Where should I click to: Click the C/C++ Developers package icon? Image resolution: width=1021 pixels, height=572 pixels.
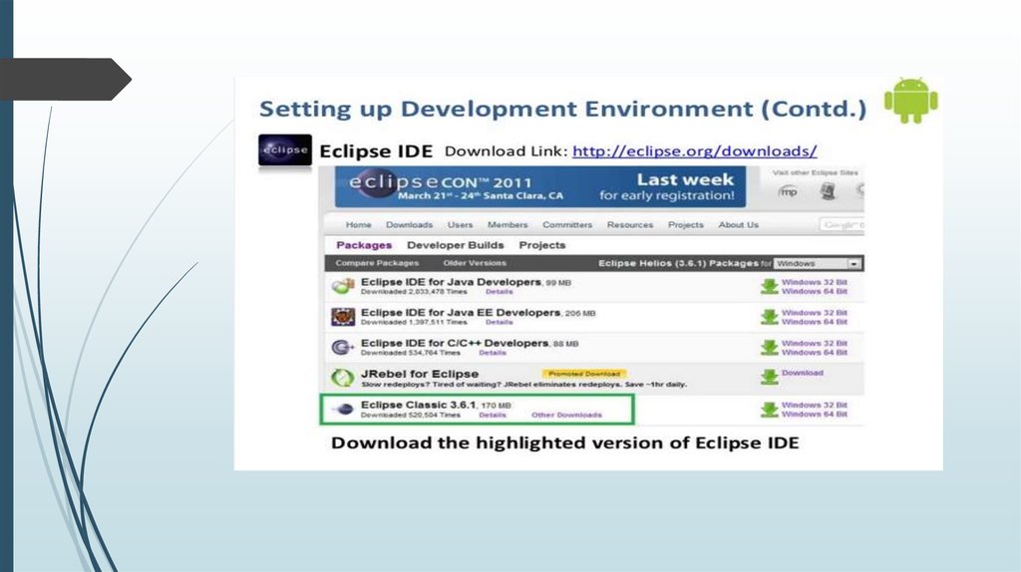[343, 348]
